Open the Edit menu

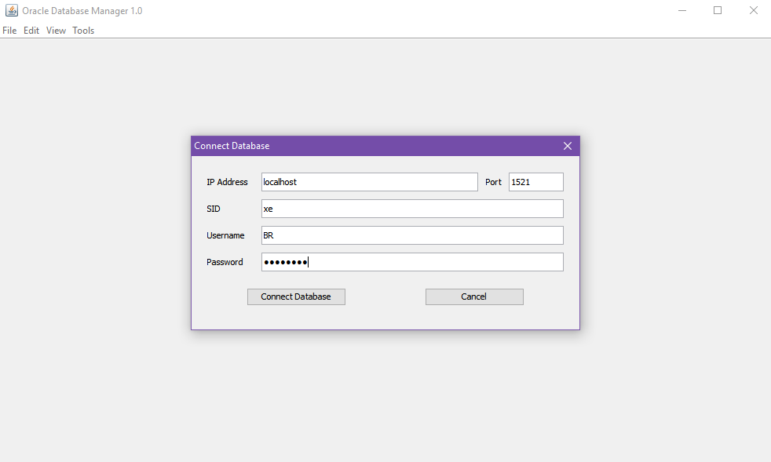31,31
